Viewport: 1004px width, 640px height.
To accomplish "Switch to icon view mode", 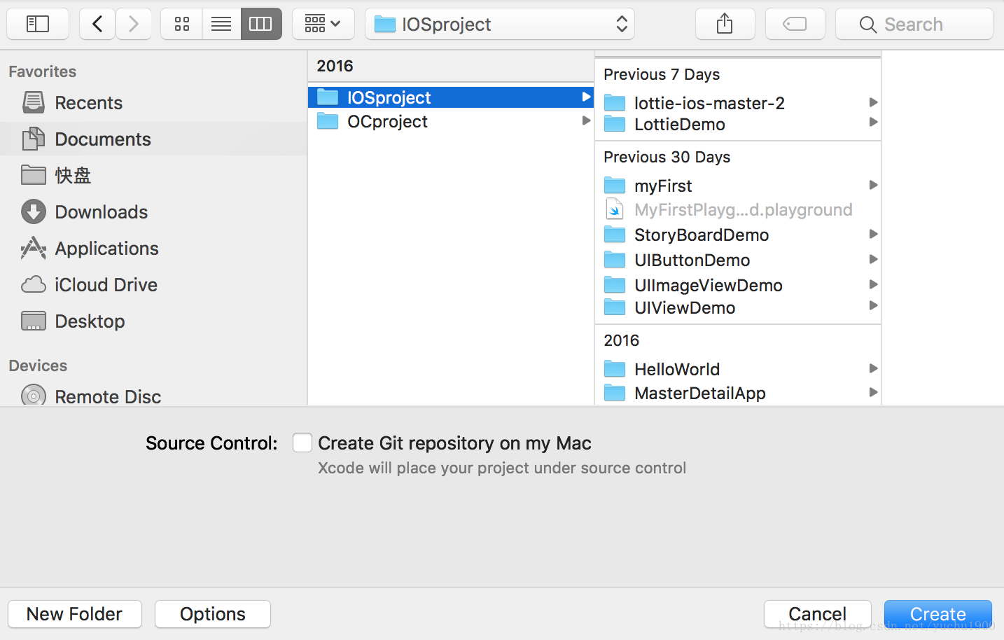I will [x=182, y=25].
